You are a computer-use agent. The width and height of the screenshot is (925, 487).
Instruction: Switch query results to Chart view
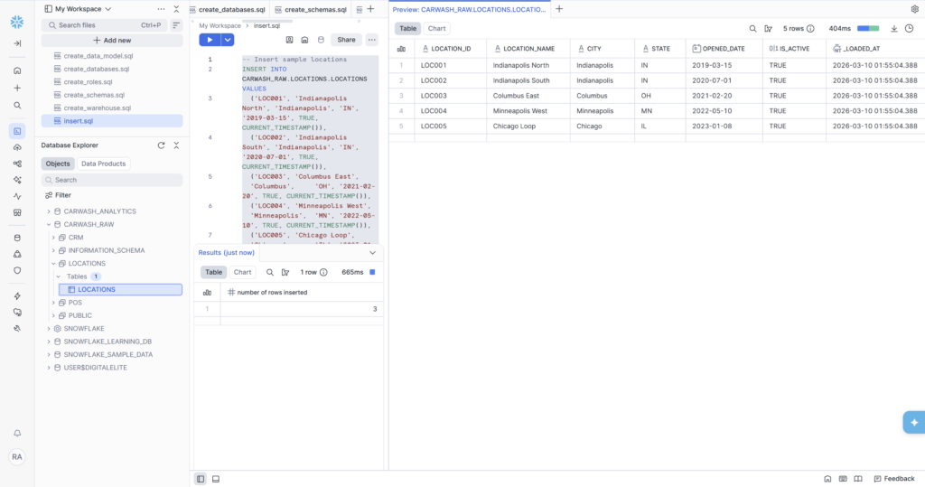[x=243, y=272]
